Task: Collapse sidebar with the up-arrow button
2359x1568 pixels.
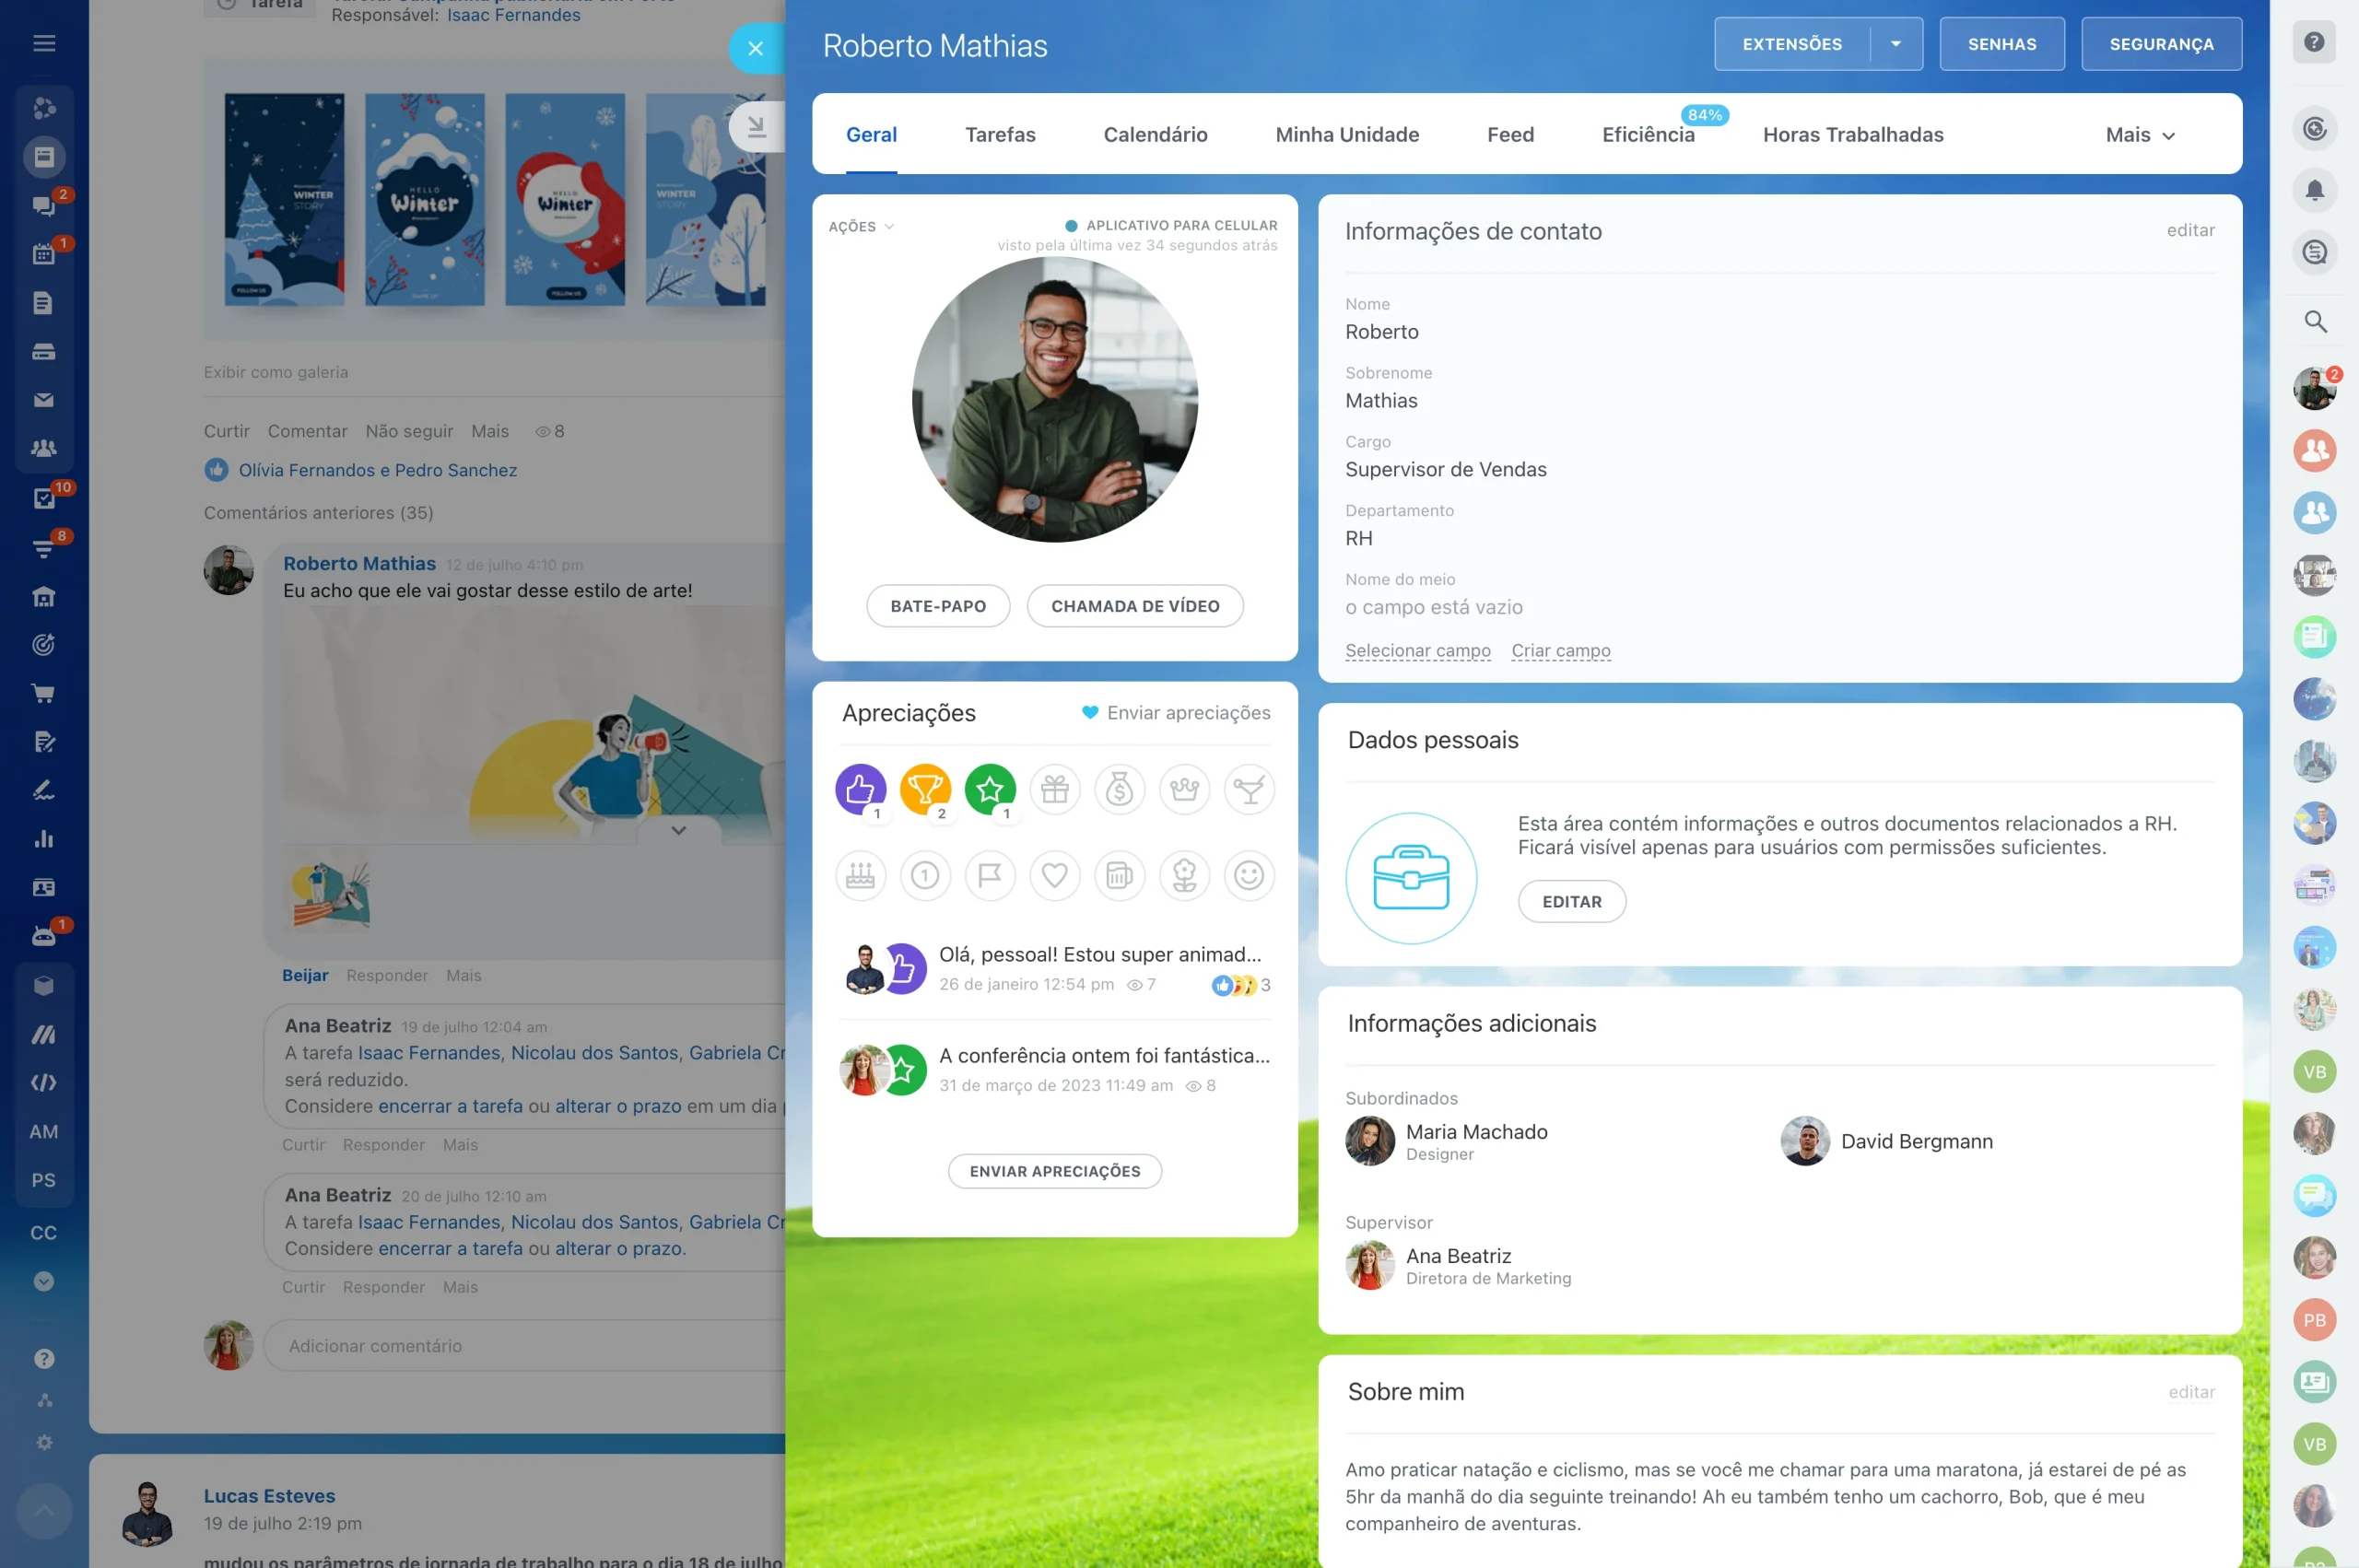Action: [x=44, y=1510]
